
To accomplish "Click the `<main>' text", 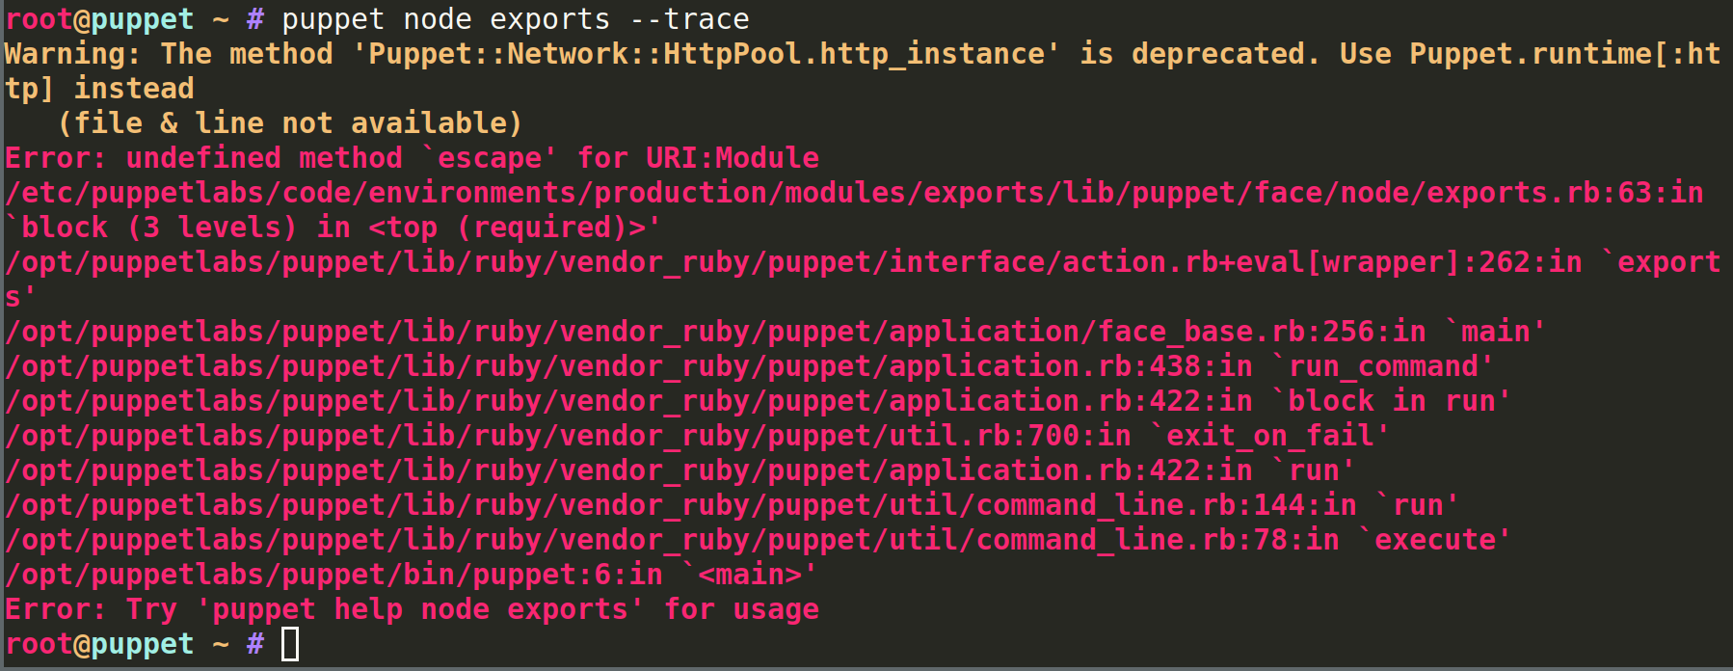I will coord(749,575).
